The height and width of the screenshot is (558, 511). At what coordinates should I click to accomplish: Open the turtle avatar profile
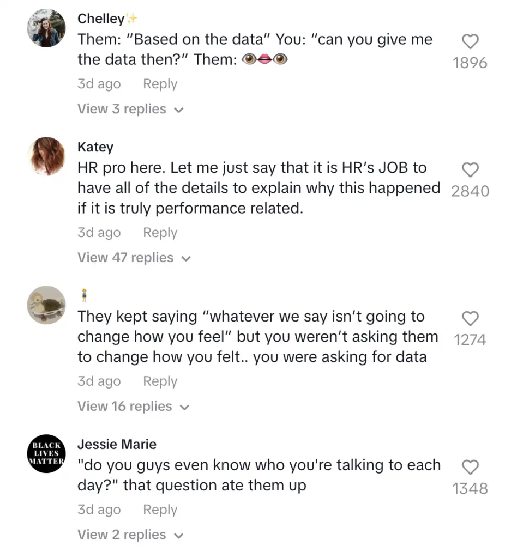click(46, 305)
